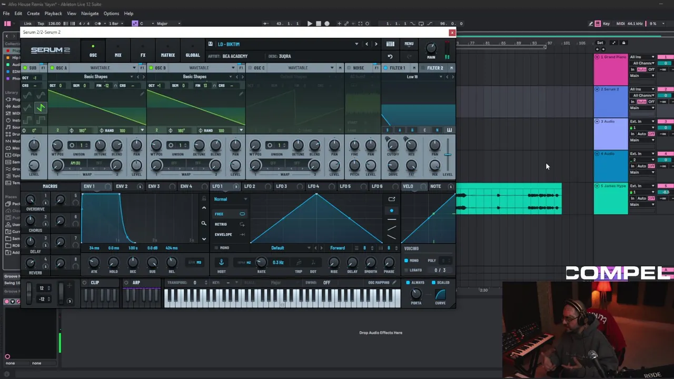Toggle Filter 1 power

pyautogui.click(x=385, y=68)
